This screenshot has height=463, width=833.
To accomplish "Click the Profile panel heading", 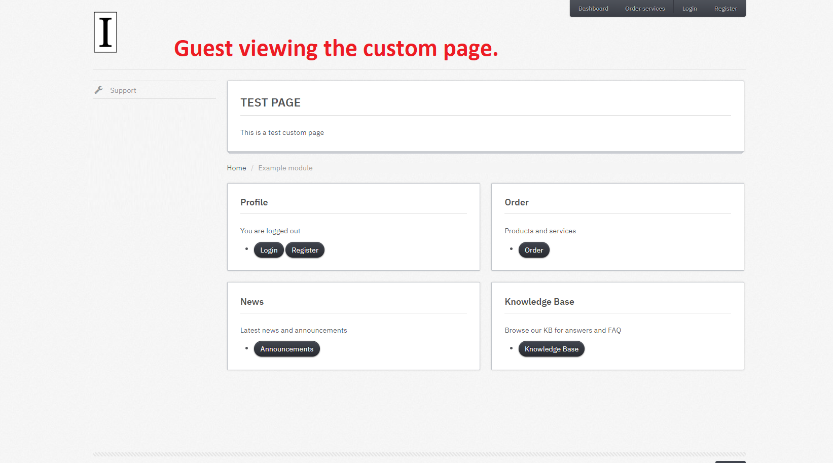I will pyautogui.click(x=254, y=202).
